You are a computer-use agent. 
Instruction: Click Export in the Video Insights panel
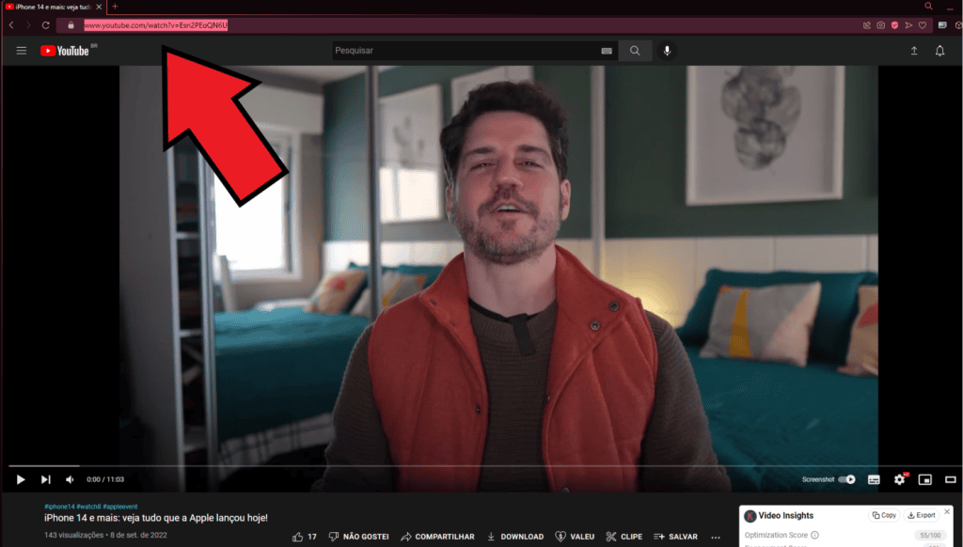point(924,514)
